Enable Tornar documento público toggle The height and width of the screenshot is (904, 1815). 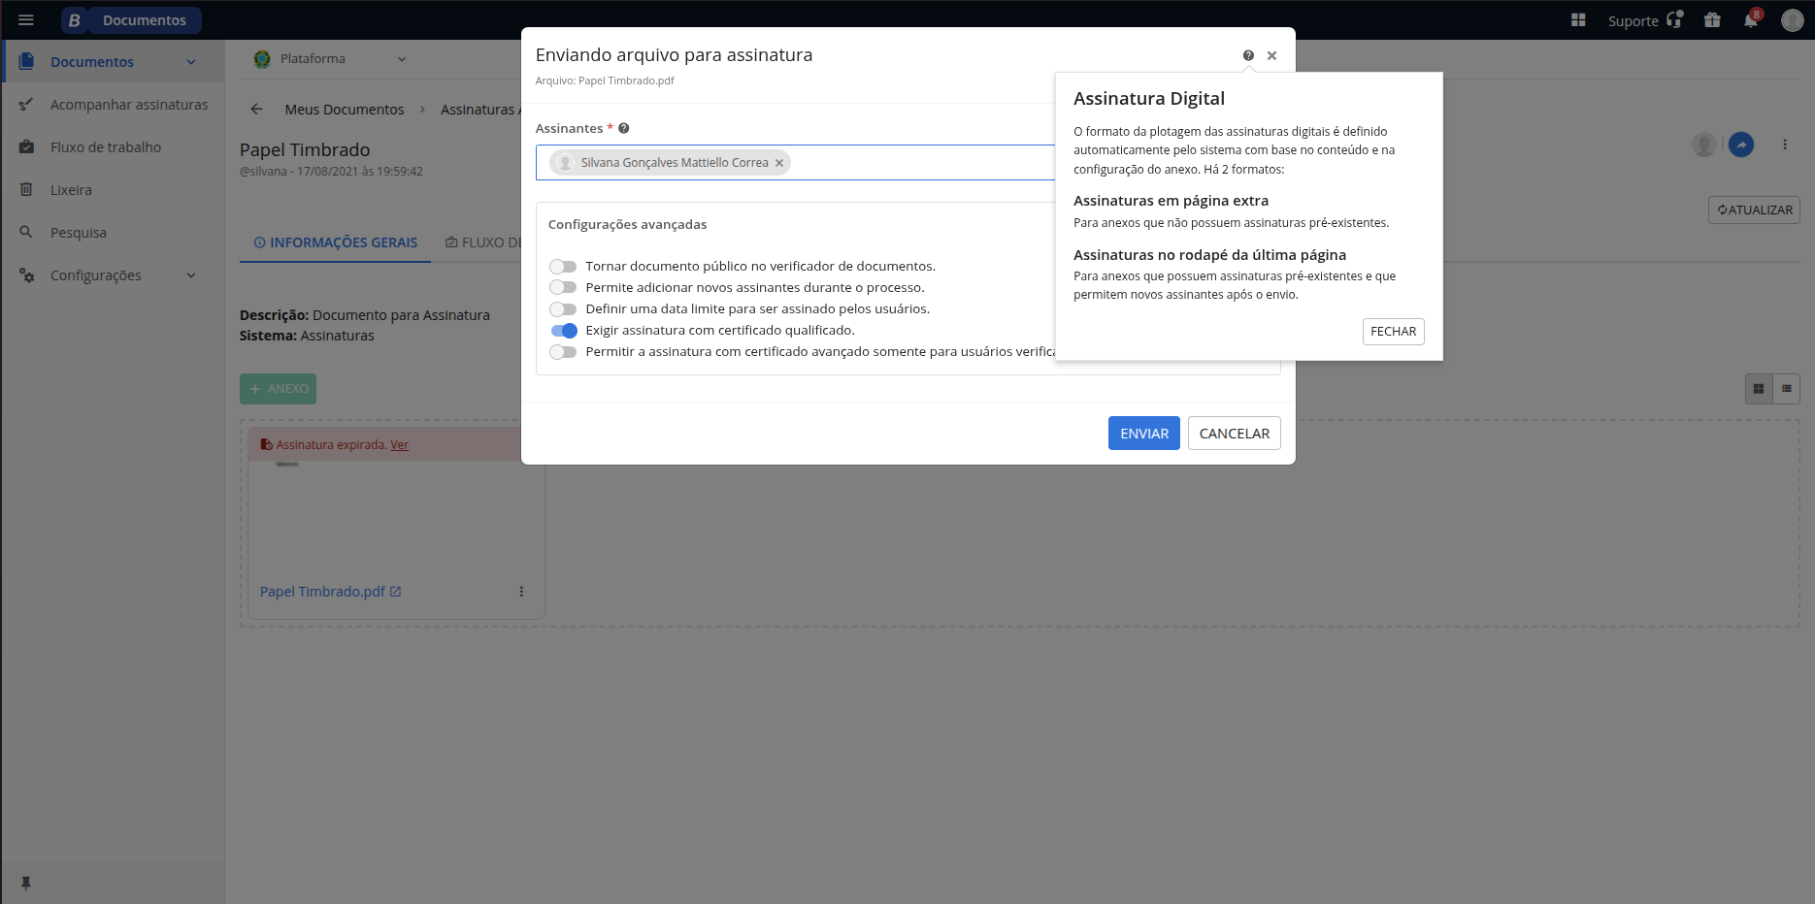pyautogui.click(x=563, y=267)
